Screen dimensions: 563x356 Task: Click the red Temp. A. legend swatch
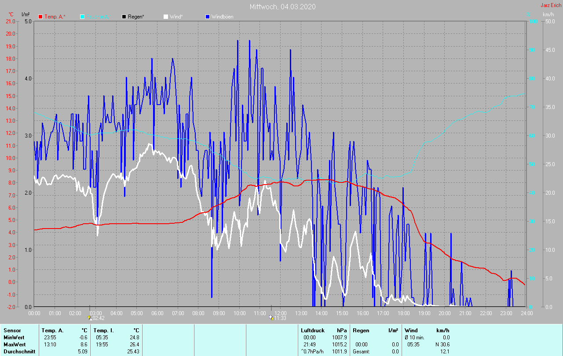point(40,17)
